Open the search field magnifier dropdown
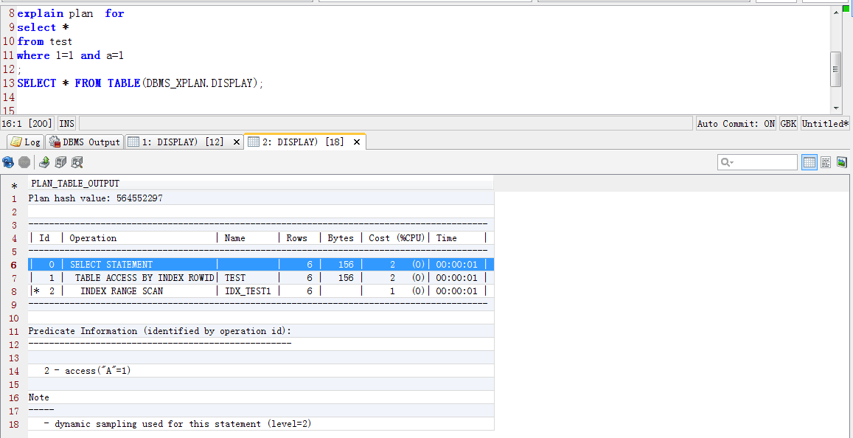This screenshot has width=853, height=438. pos(726,162)
